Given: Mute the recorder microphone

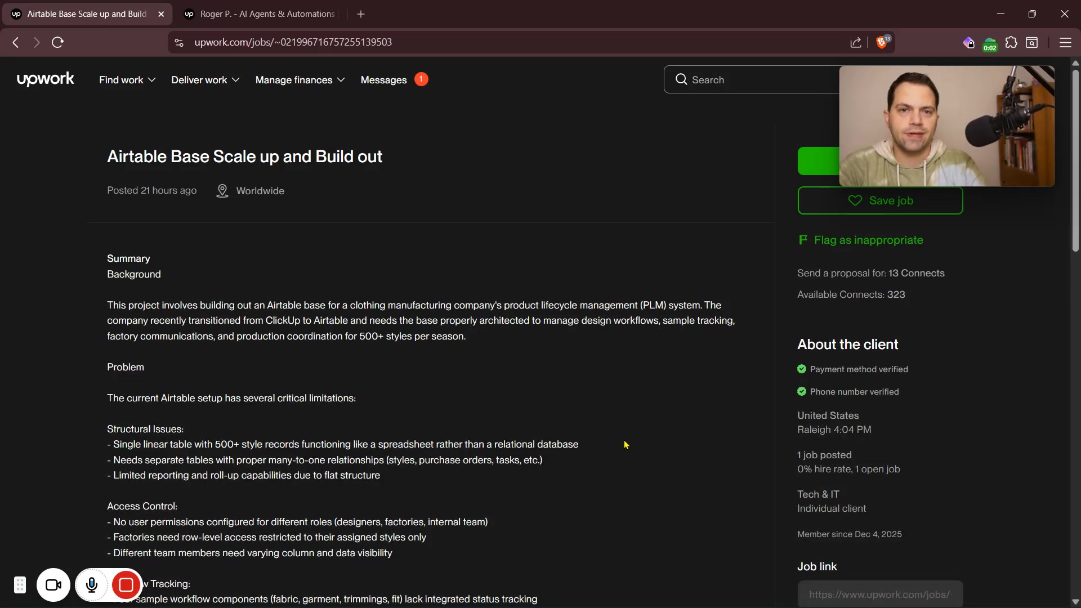Looking at the screenshot, I should pos(92,585).
